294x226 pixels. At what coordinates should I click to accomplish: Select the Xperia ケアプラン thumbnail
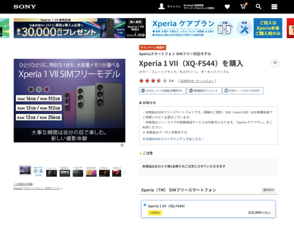pos(38,171)
